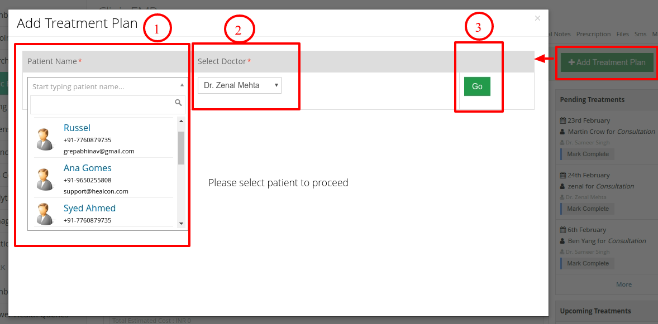Open the Files tab
The height and width of the screenshot is (324, 658).
point(622,34)
